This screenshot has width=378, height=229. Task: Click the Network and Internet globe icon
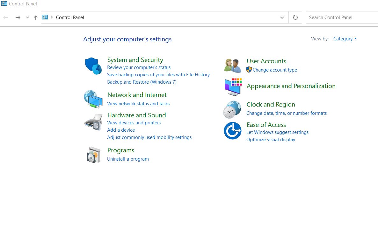tap(93, 99)
